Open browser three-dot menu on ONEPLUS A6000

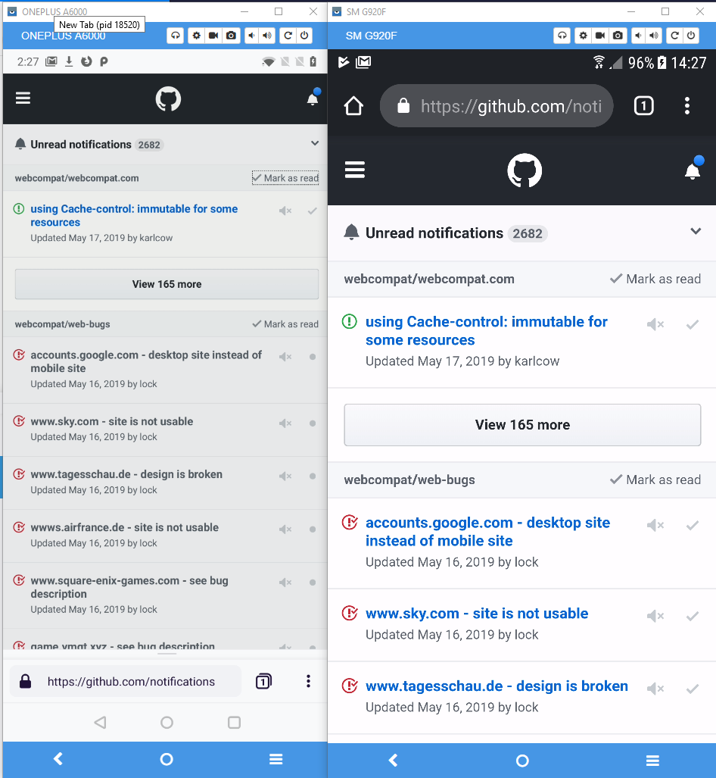pos(308,681)
